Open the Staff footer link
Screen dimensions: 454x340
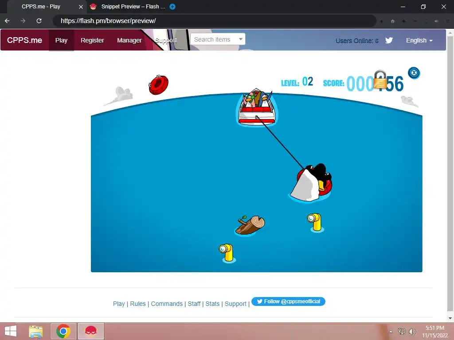tap(194, 304)
